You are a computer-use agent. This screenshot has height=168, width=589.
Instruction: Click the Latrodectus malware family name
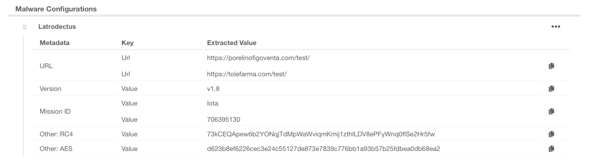pyautogui.click(x=57, y=27)
